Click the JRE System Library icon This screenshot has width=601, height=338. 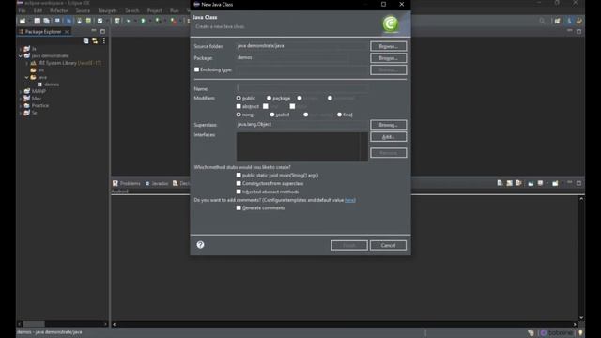click(34, 63)
